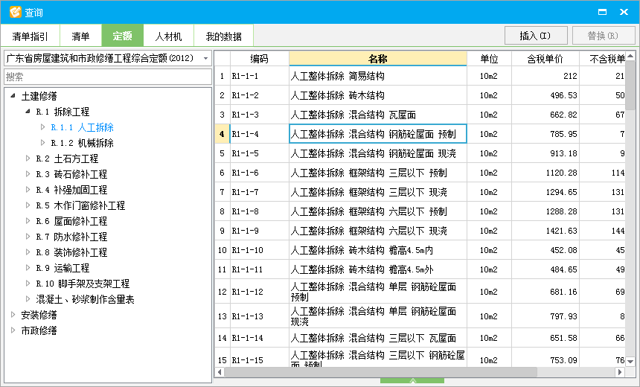Expand the R.1.2 机械拆除 node arrow
The height and width of the screenshot is (387, 640).
pos(43,142)
